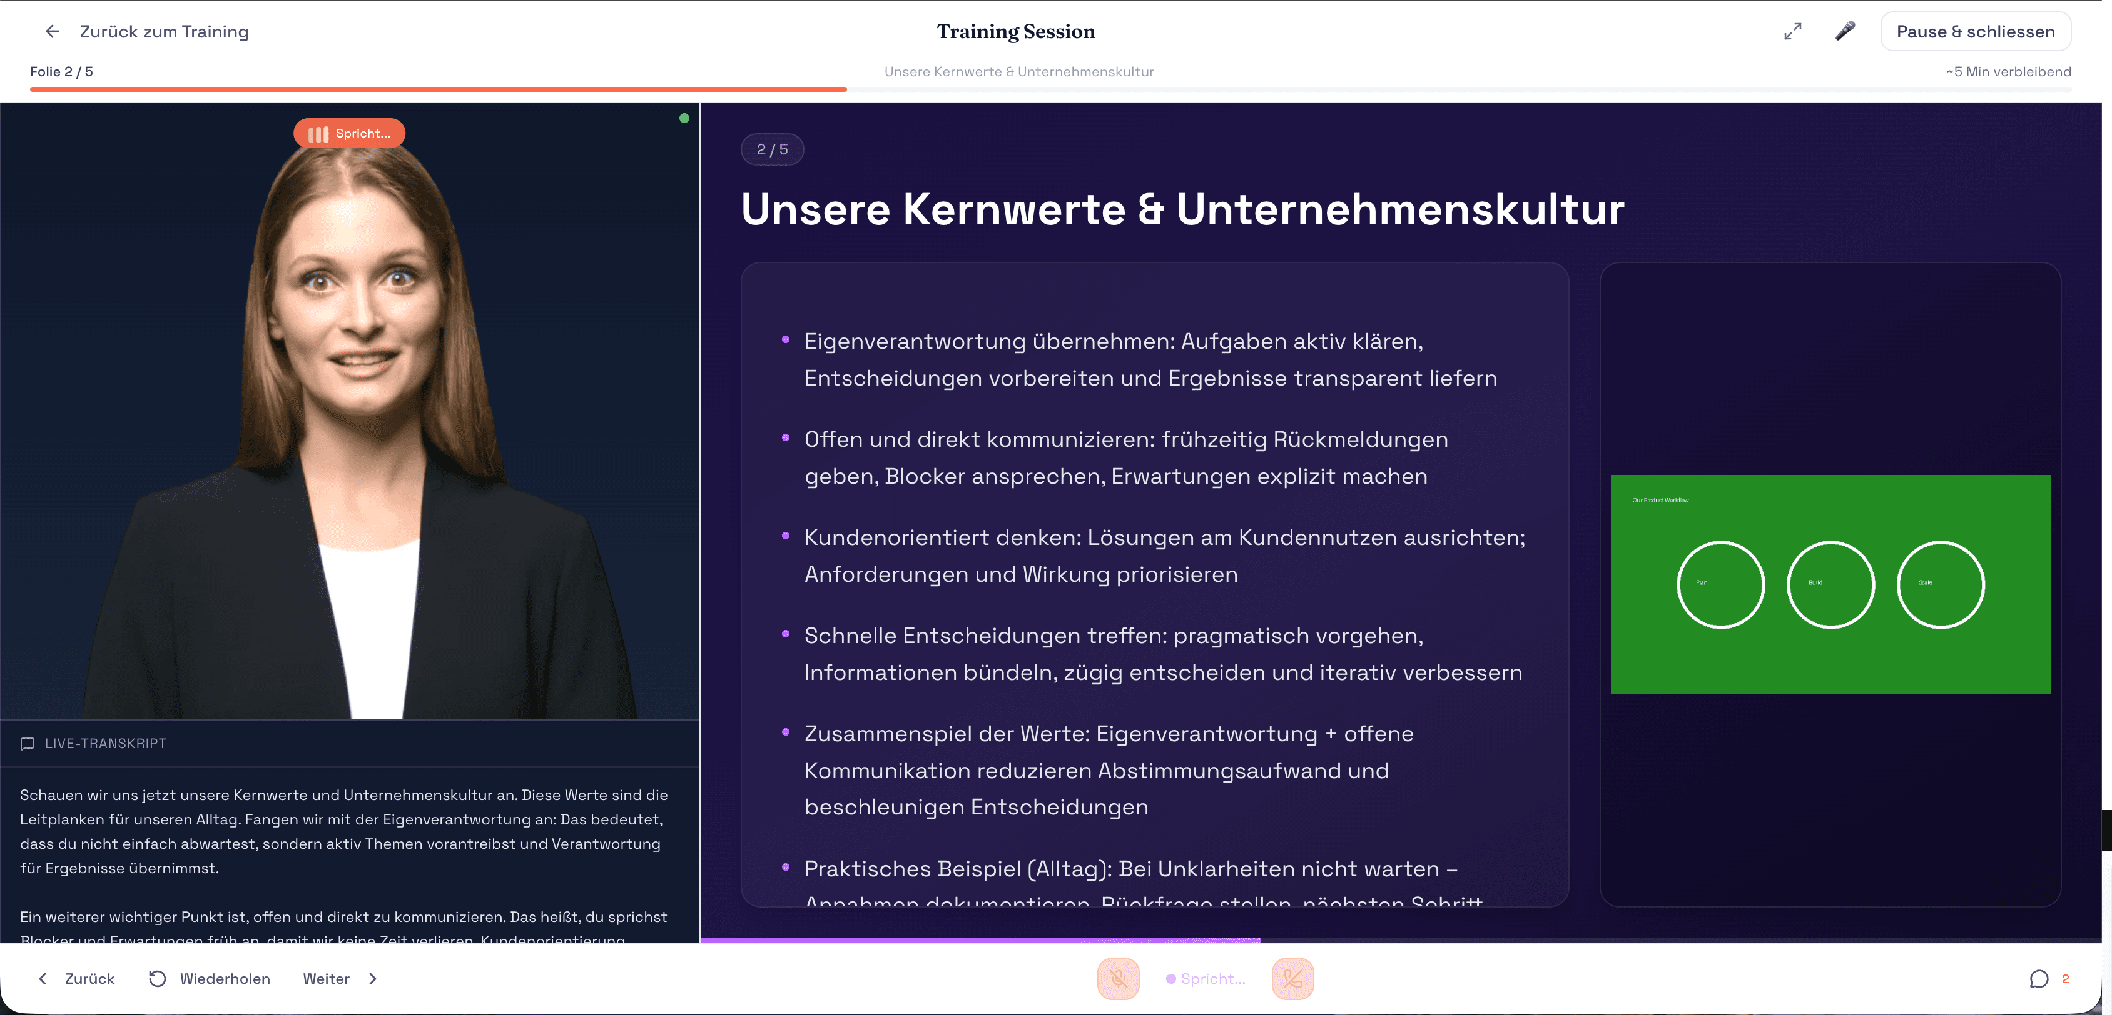Viewport: 2112px width, 1015px height.
Task: Toggle the mute microphone button
Action: click(1119, 979)
